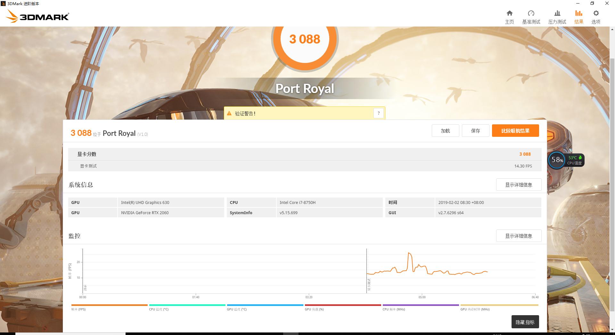Save the result with 保存

(x=475, y=131)
